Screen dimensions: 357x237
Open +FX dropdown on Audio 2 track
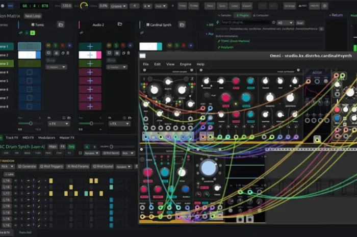[x=119, y=124]
